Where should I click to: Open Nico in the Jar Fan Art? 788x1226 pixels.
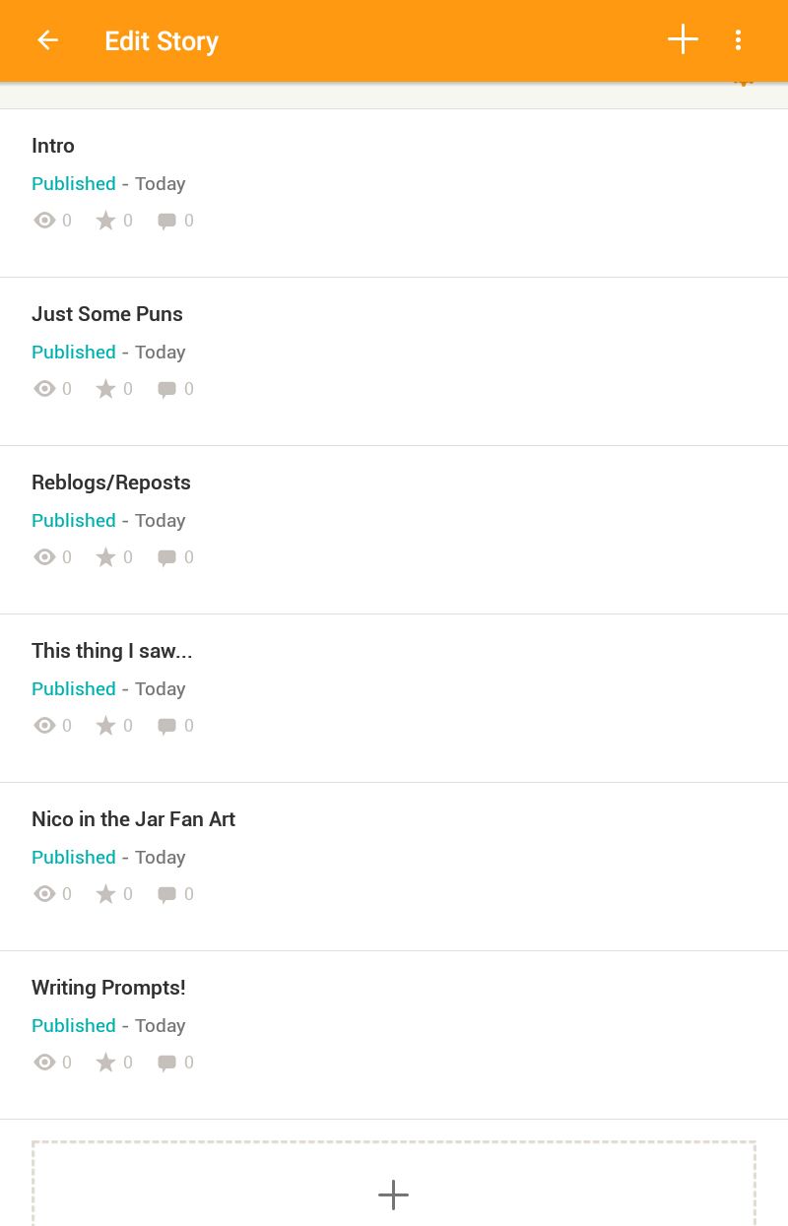click(x=394, y=867)
